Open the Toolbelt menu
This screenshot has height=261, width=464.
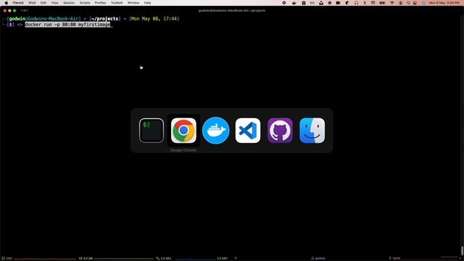click(117, 3)
